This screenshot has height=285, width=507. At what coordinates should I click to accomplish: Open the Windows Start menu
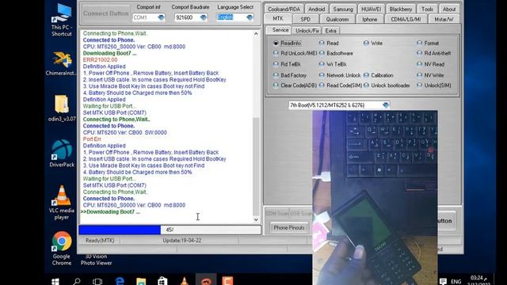55,282
